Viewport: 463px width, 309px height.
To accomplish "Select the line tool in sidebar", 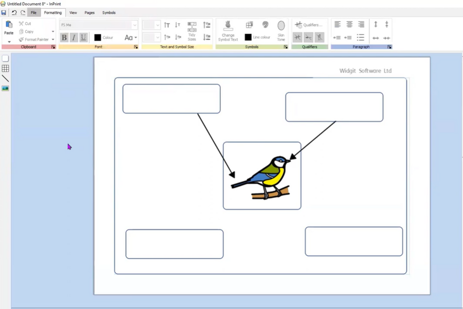I will click(x=5, y=78).
